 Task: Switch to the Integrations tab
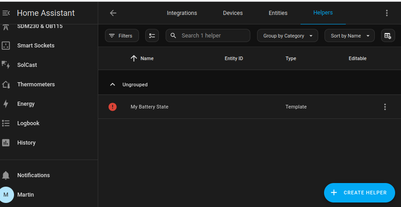[182, 13]
